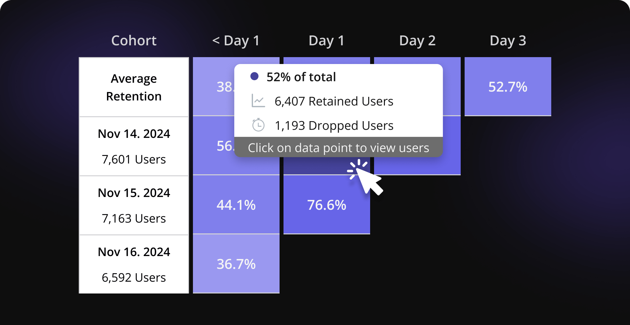Select the Nov 15. 2024 cohort row
Viewport: 630px width, 325px height.
point(134,206)
